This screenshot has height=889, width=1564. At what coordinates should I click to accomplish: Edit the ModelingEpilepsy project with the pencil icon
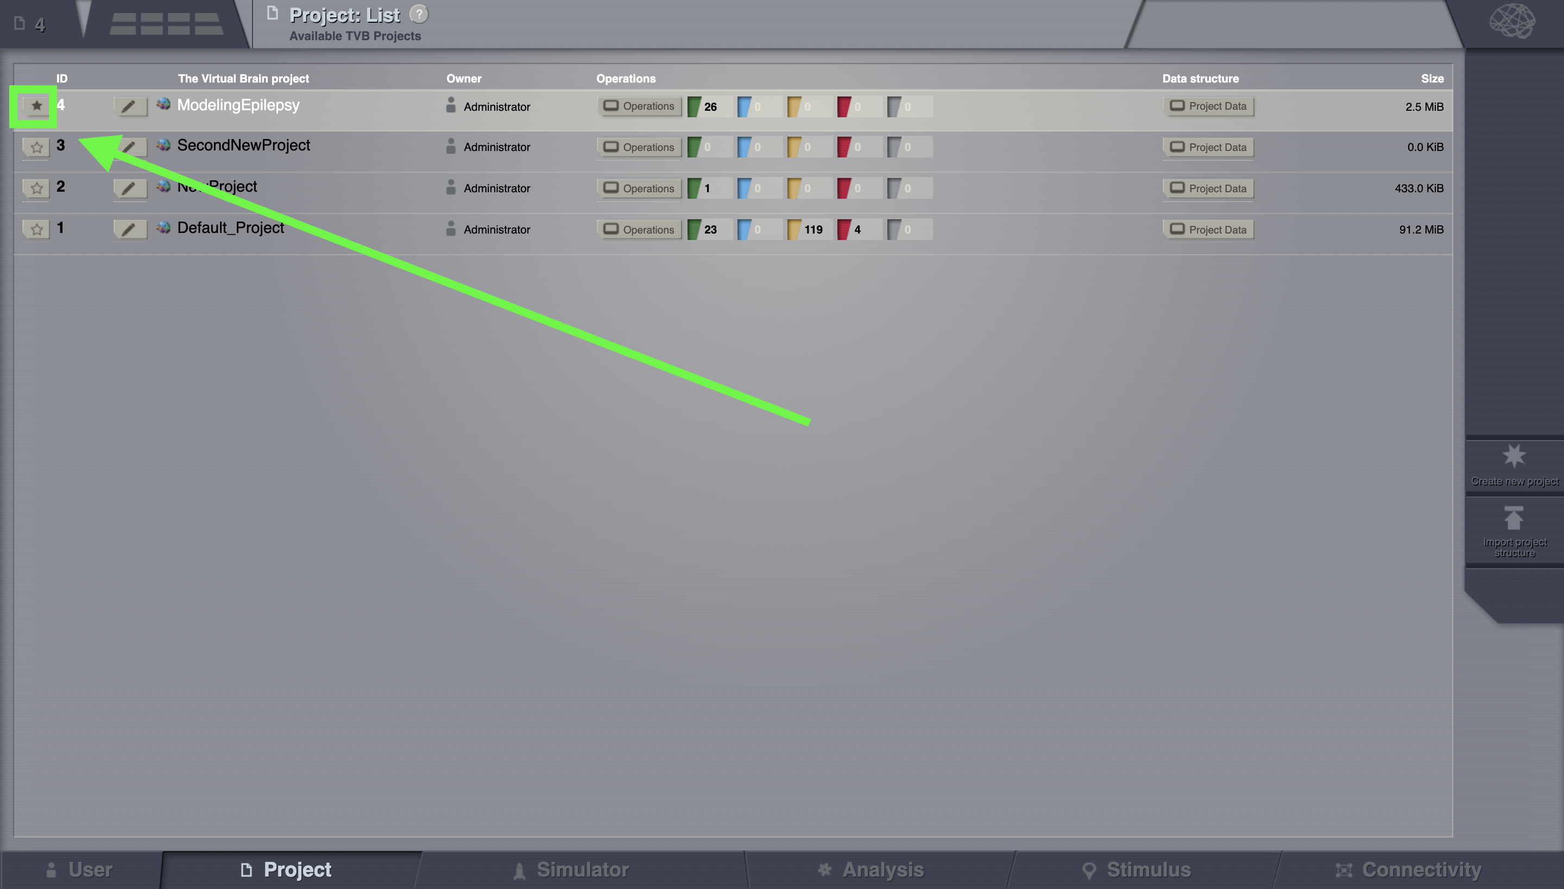tap(130, 106)
